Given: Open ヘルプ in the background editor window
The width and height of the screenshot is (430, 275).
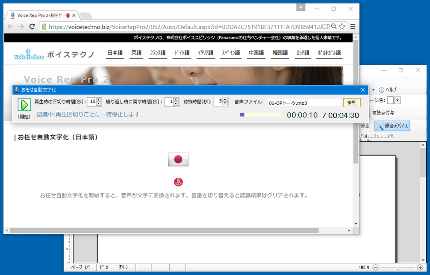Looking at the screenshot, I should (x=388, y=90).
